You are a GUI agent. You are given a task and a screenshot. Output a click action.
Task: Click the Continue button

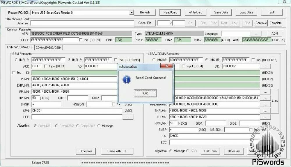261,23
